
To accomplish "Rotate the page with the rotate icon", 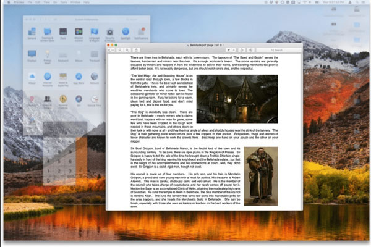I will (242, 50).
